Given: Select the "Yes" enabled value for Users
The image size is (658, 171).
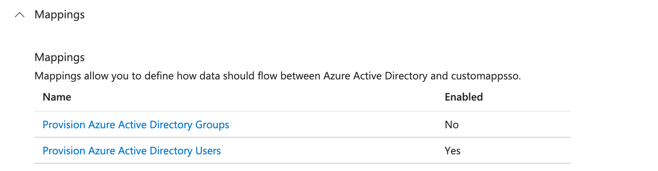Looking at the screenshot, I should (x=452, y=151).
